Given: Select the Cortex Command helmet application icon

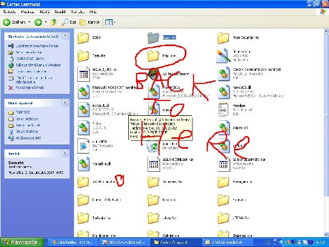Looking at the screenshot, I should click(153, 74).
